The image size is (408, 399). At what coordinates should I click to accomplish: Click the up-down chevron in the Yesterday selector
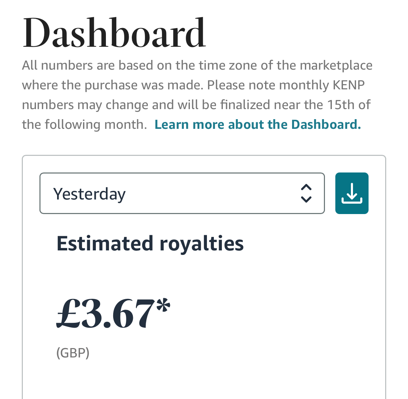tap(306, 193)
